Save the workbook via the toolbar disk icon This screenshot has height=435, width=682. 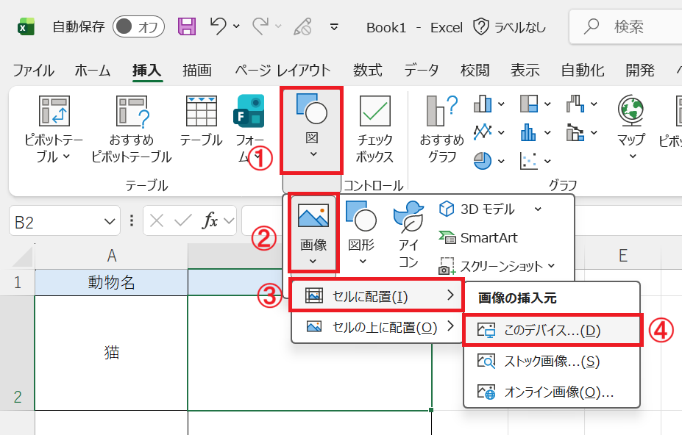click(x=186, y=26)
